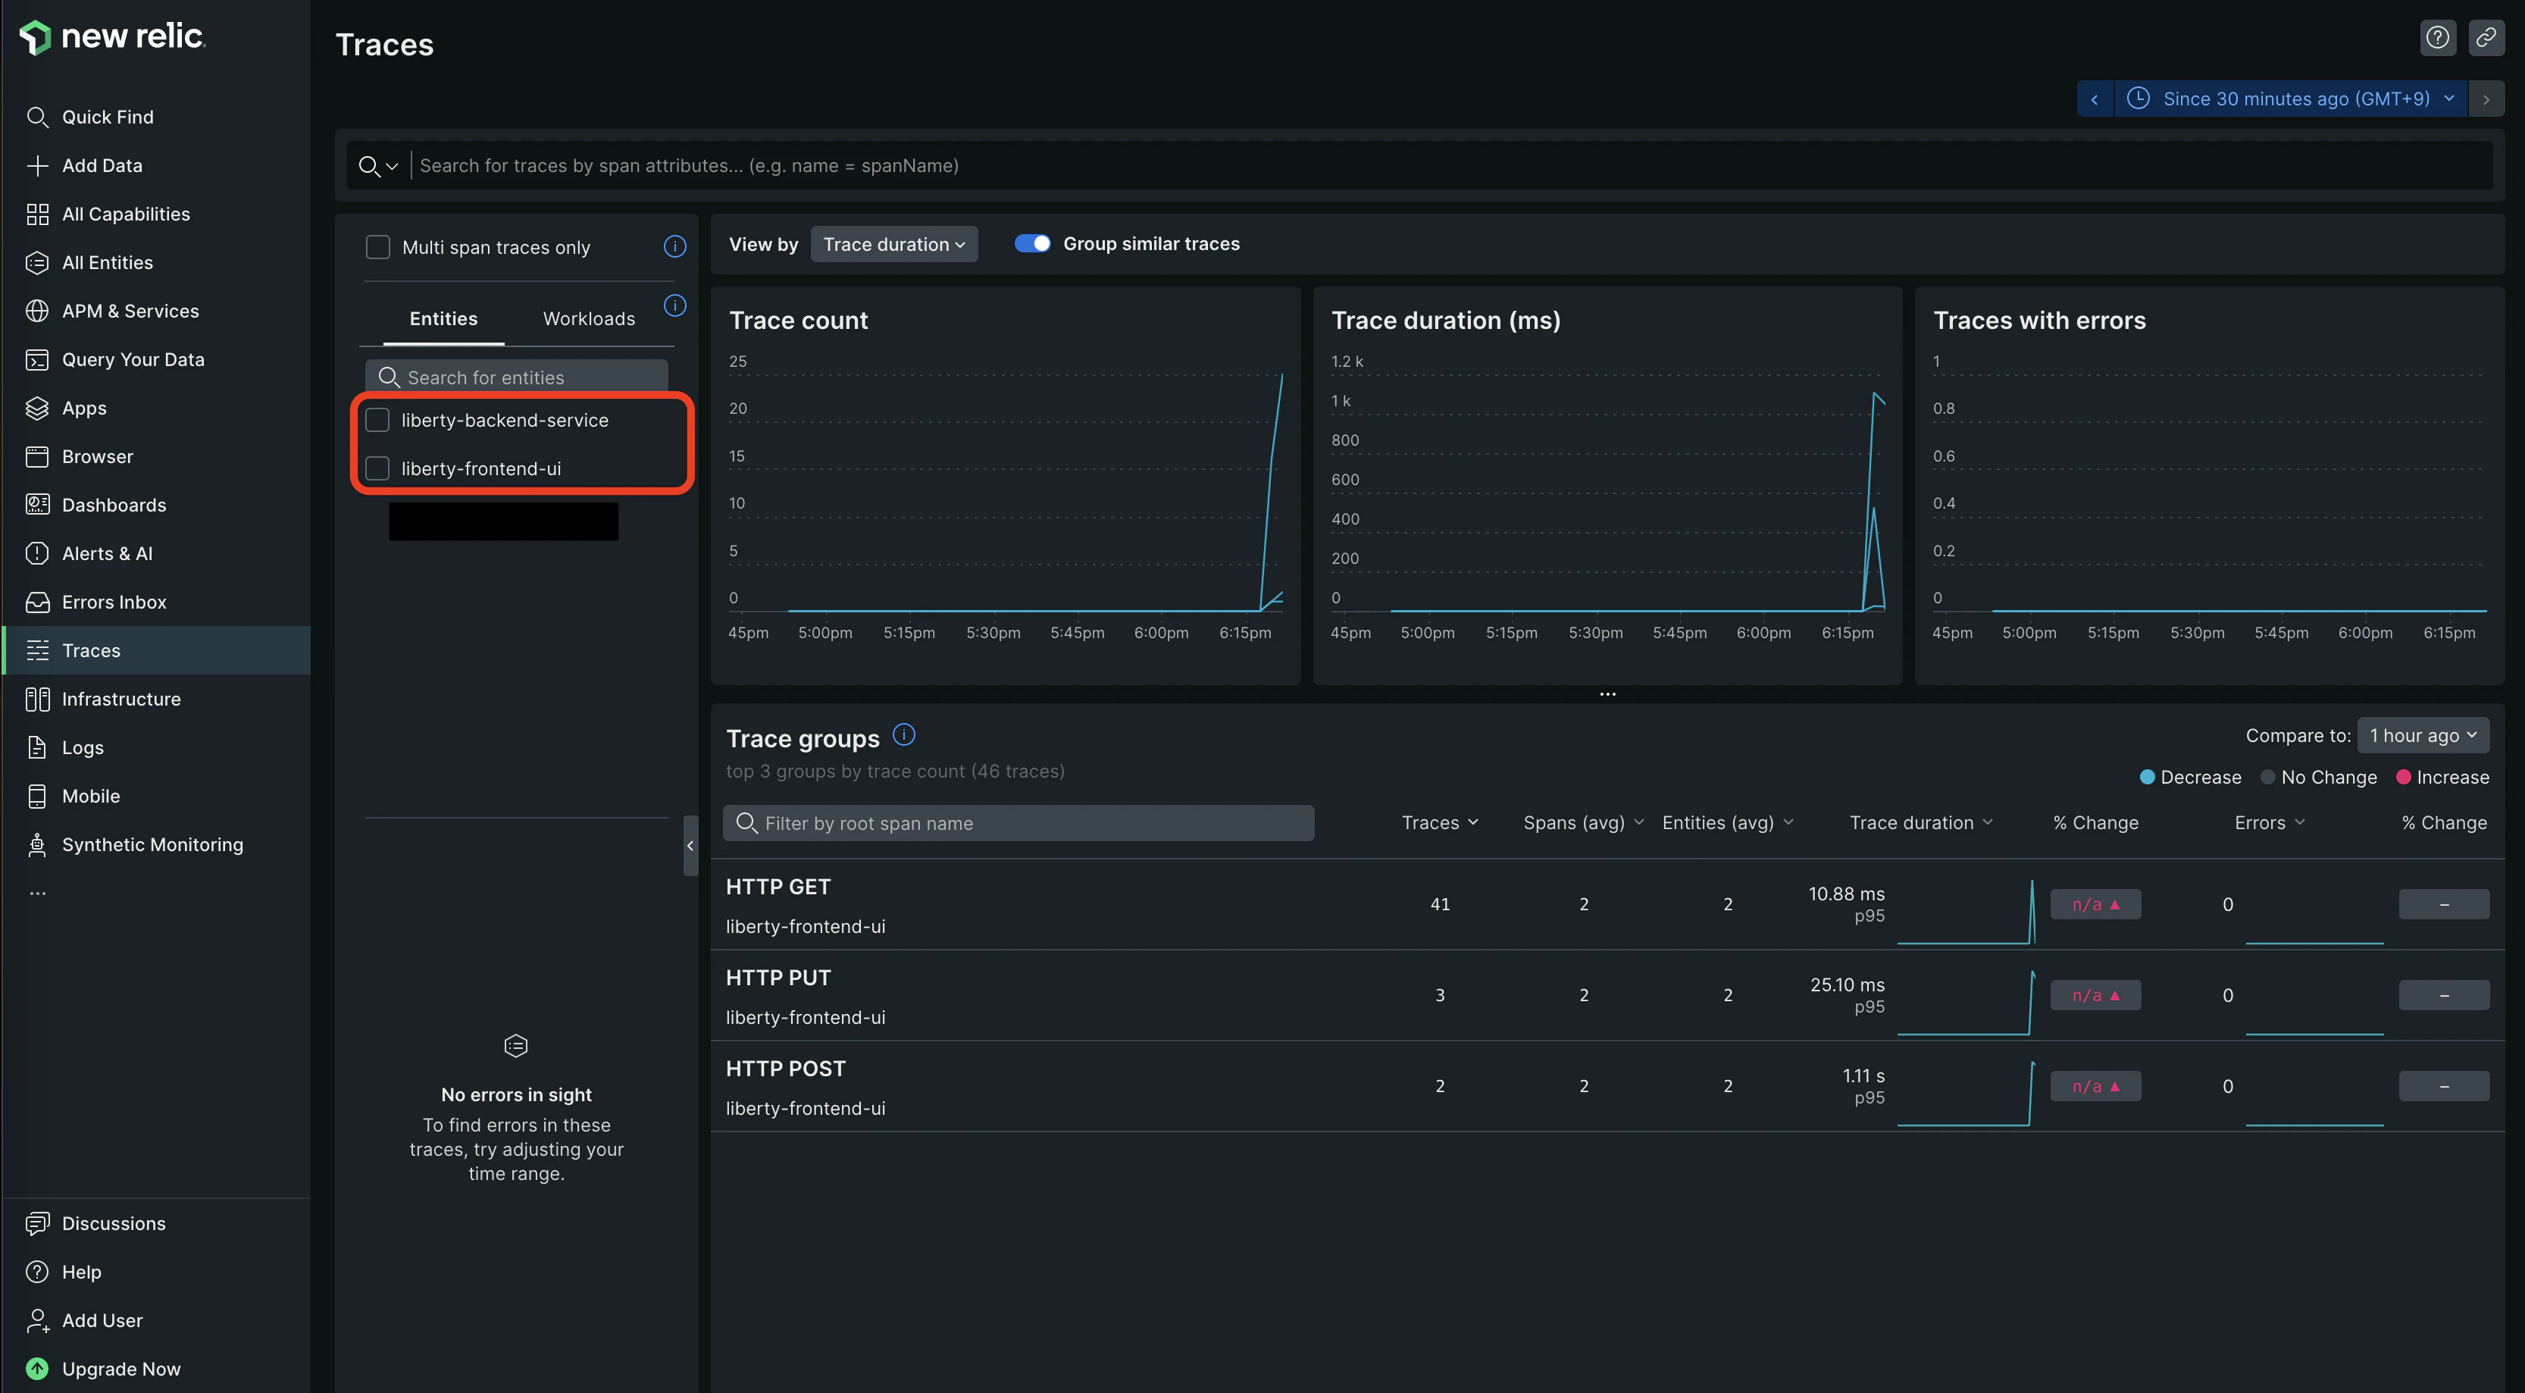This screenshot has width=2525, height=1393.
Task: Expand the time picker Since 30 minutes ago
Action: (x=2294, y=99)
